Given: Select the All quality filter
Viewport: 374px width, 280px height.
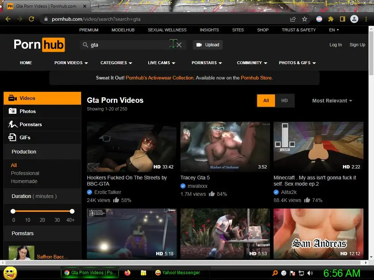Looking at the screenshot, I should click(x=266, y=101).
